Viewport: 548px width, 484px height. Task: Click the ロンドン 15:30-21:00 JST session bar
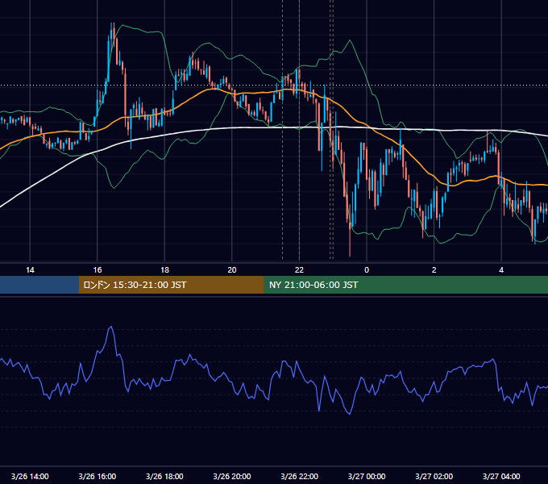pyautogui.click(x=171, y=285)
